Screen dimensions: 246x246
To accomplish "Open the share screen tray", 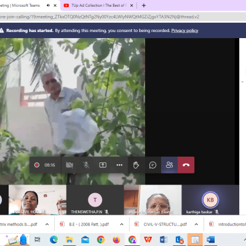I will click(103, 165).
